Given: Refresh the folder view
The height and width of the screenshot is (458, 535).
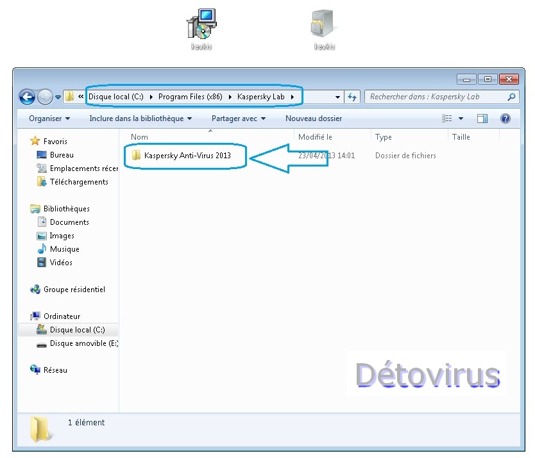Looking at the screenshot, I should click(x=352, y=97).
